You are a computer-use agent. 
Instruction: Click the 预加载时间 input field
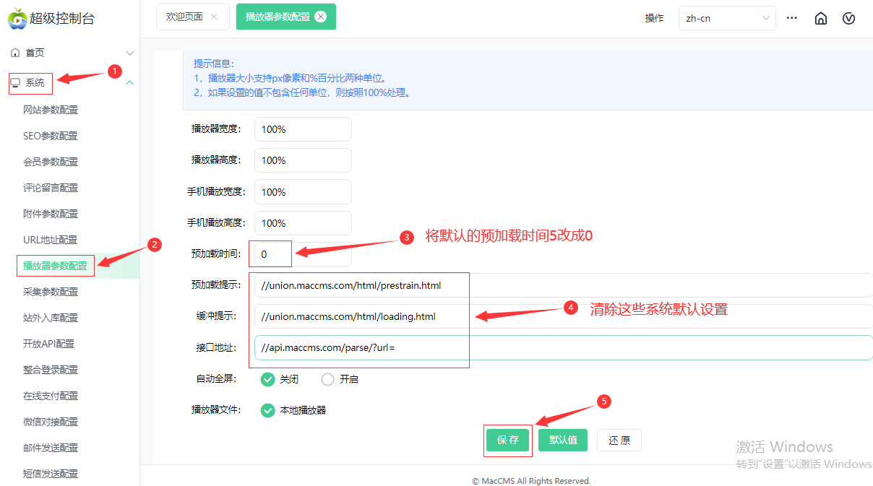(303, 254)
